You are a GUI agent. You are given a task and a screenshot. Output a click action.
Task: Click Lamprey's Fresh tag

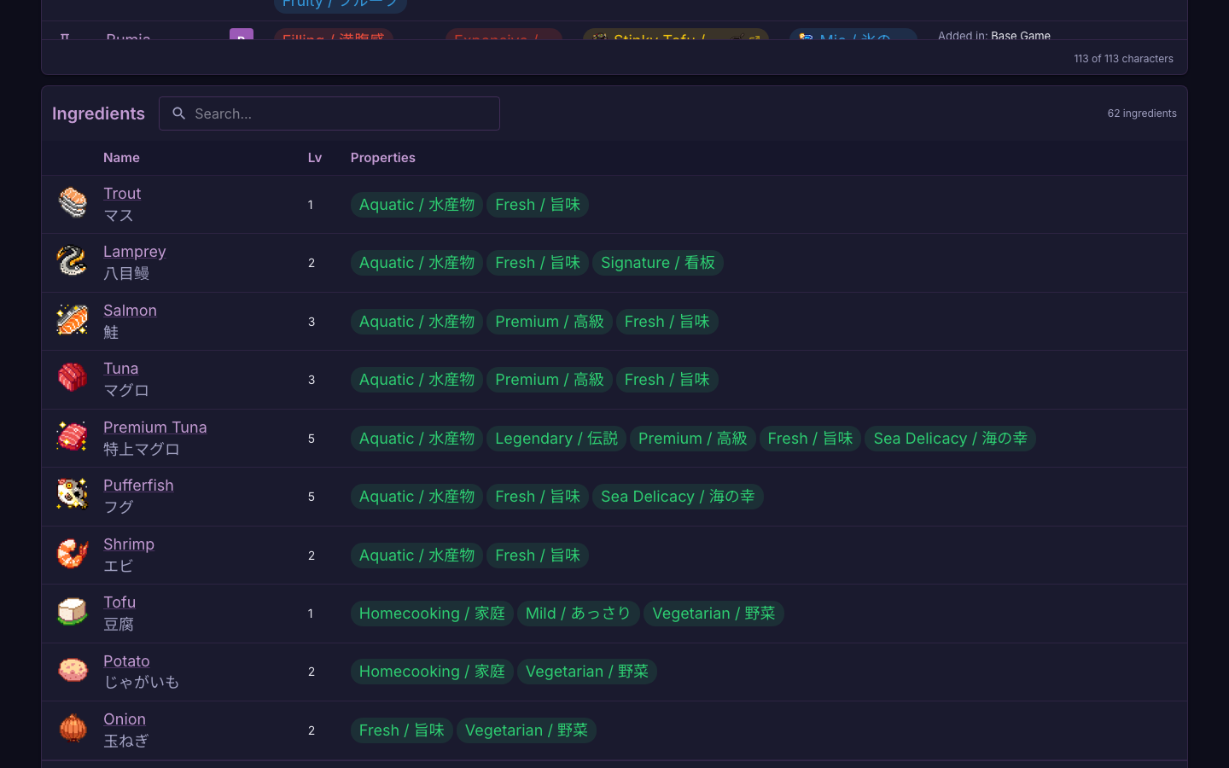tap(538, 263)
